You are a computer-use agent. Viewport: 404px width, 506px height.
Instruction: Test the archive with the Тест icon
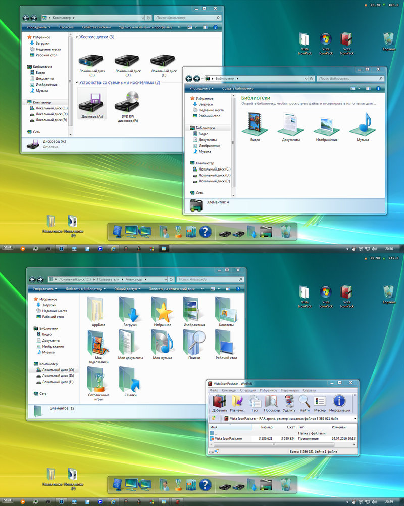tap(254, 402)
